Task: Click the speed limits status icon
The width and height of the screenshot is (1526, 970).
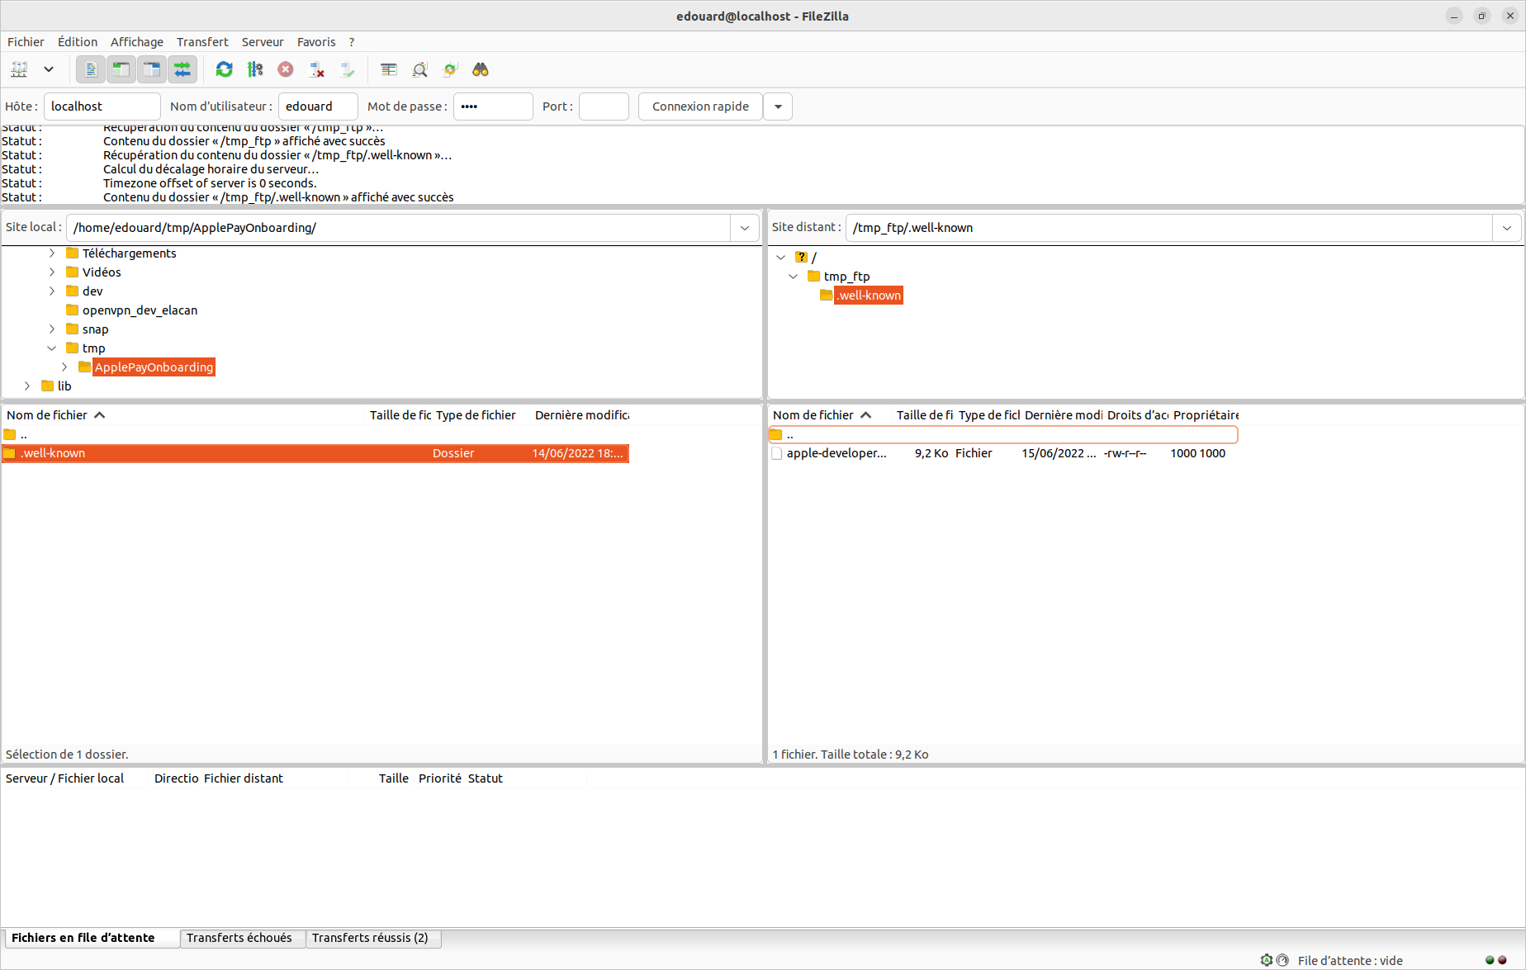Action: pyautogui.click(x=1282, y=960)
